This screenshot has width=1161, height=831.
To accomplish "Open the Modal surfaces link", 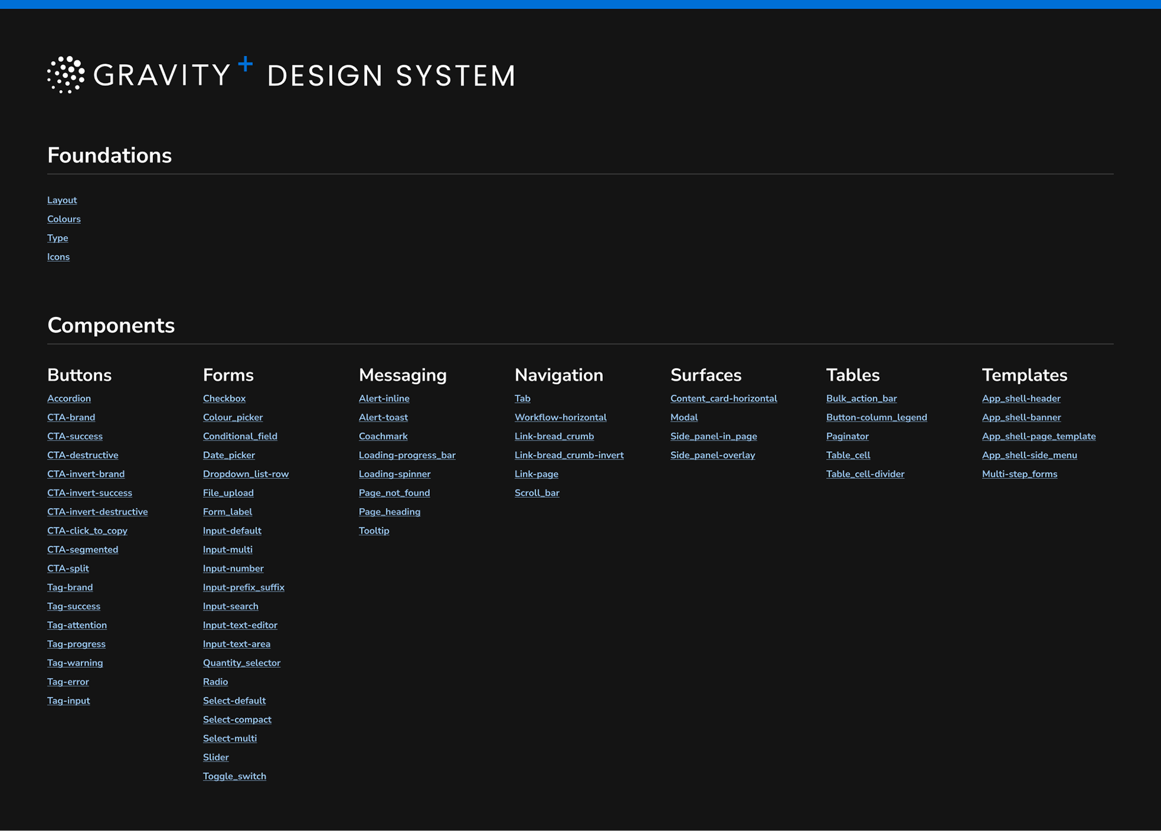I will pos(683,417).
